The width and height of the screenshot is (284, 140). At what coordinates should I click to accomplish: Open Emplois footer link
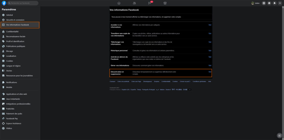click(157, 81)
